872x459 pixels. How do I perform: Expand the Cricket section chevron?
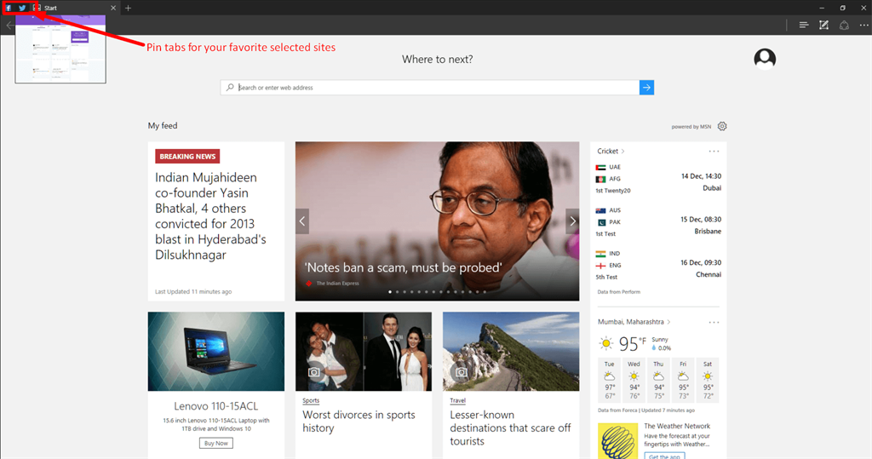coord(622,152)
